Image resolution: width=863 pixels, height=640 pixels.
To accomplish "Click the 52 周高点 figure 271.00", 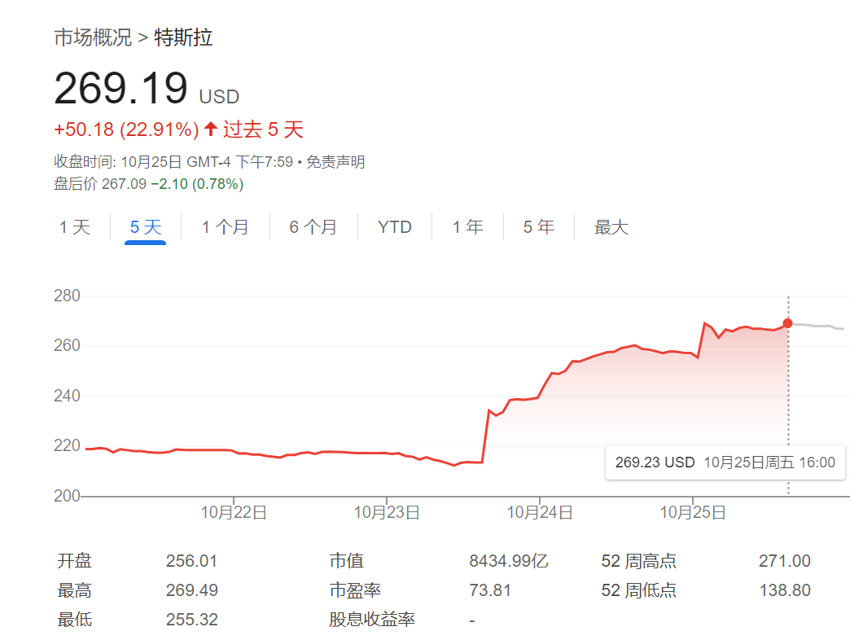I will point(784,560).
